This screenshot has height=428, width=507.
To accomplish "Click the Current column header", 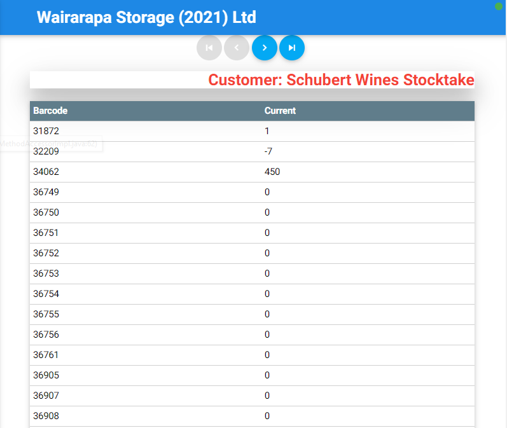I will tap(280, 111).
